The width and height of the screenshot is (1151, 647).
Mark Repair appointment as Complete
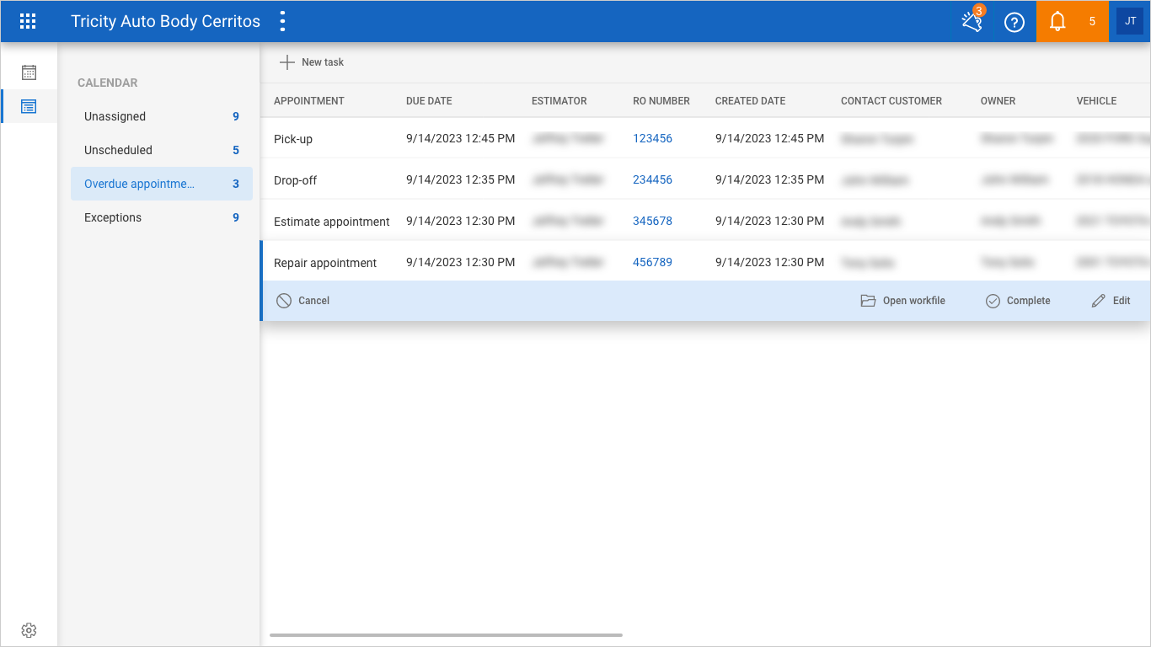click(1018, 301)
